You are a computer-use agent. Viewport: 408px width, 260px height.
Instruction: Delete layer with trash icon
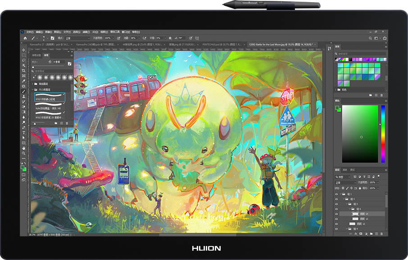[x=381, y=234]
